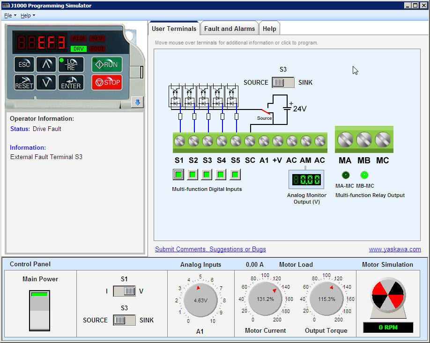Click the green RUN keypad button
Image resolution: width=430 pixels, height=343 pixels.
point(107,65)
